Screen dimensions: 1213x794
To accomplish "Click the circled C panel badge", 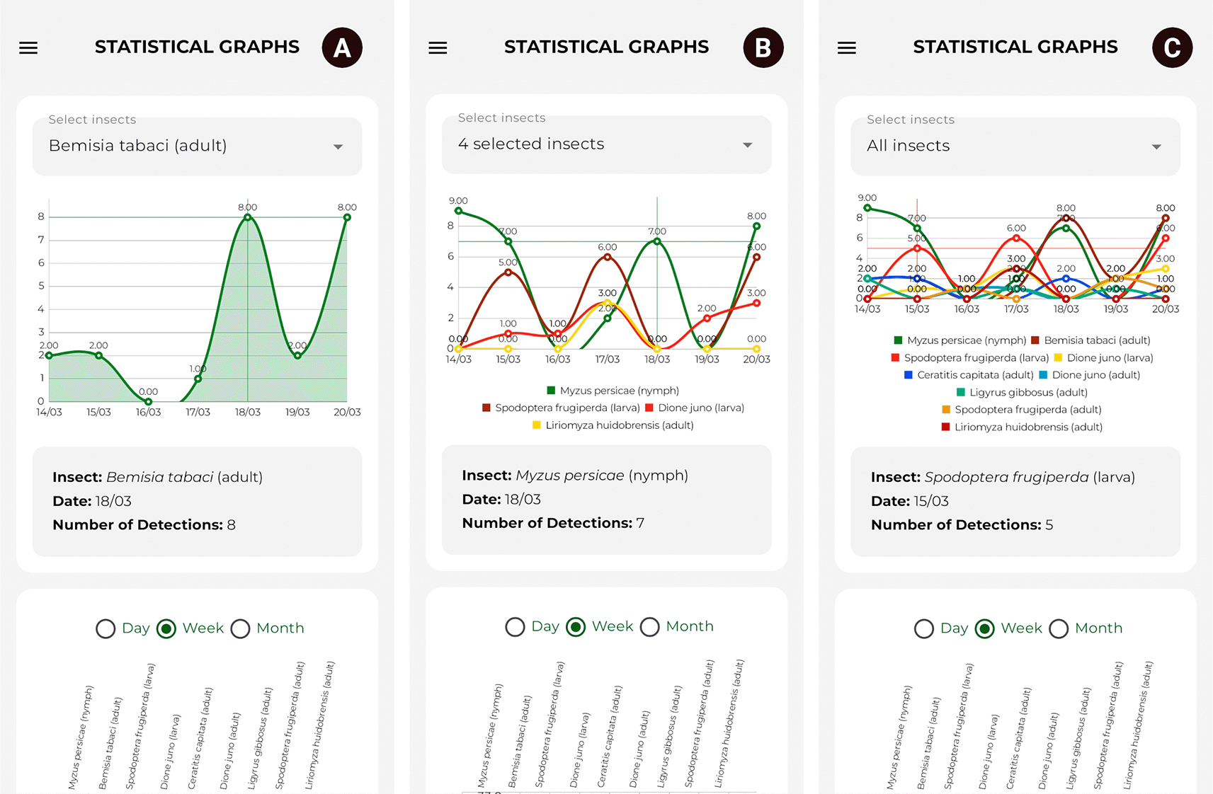I will tap(1172, 48).
